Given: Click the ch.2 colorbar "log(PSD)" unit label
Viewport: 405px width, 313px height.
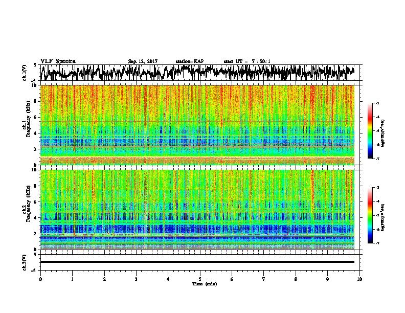Looking at the screenshot, I should click(x=383, y=217).
